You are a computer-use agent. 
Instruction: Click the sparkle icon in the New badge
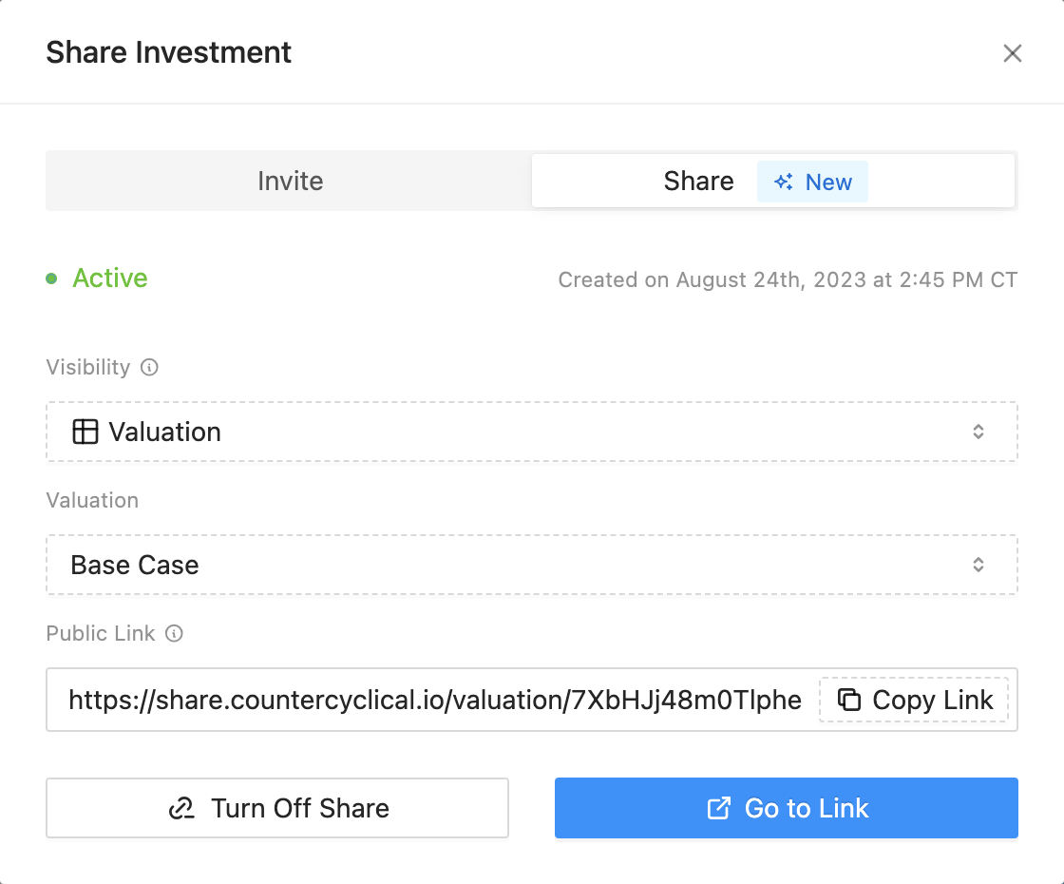[784, 183]
